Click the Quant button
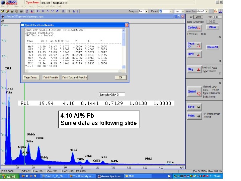 click(194, 92)
